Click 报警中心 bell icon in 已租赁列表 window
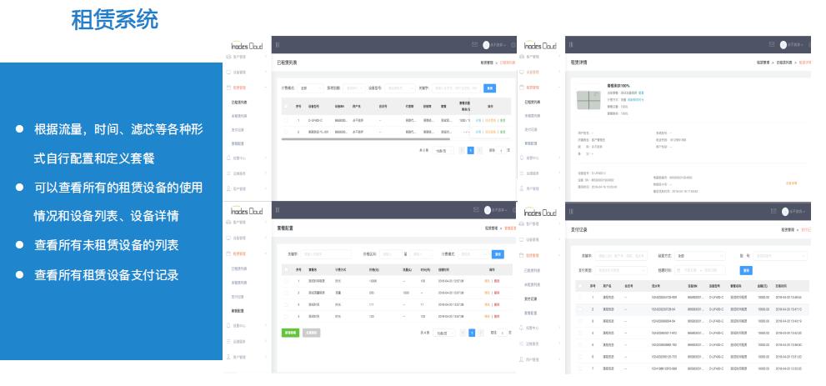 [x=228, y=158]
